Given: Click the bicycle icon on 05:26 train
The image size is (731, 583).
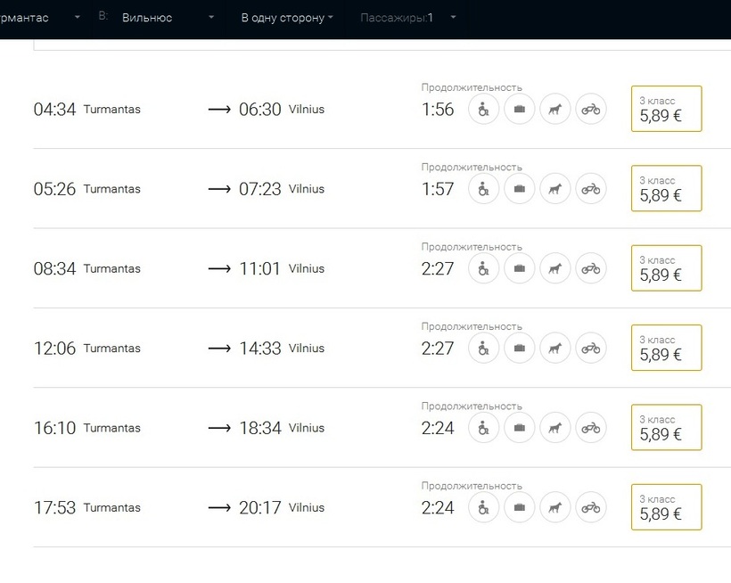Looking at the screenshot, I should [x=590, y=189].
